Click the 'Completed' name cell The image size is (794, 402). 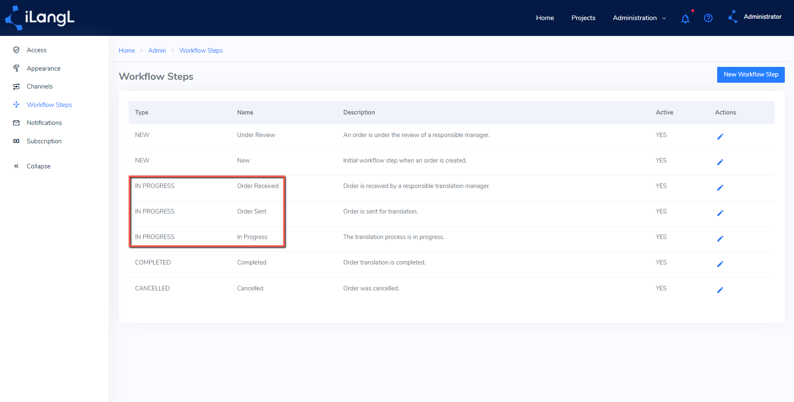point(252,262)
